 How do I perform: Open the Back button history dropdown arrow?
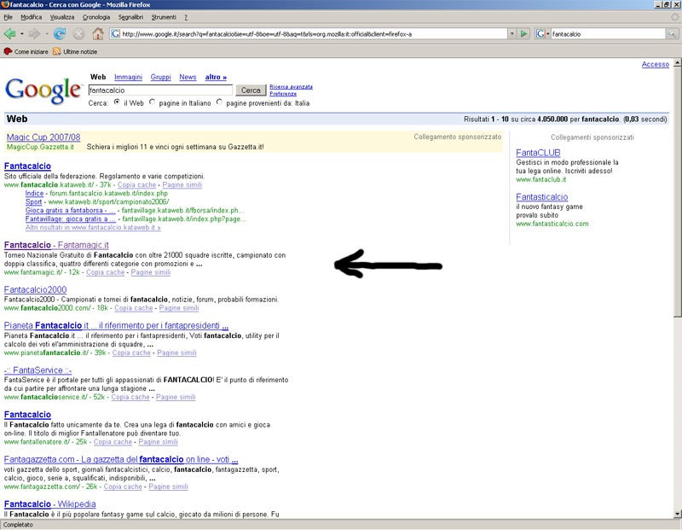click(x=22, y=33)
